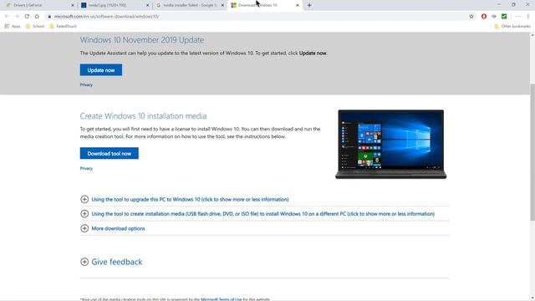Click the Create Windows 10 installation media heading
Screen dimensions: 535x301
click(143, 116)
